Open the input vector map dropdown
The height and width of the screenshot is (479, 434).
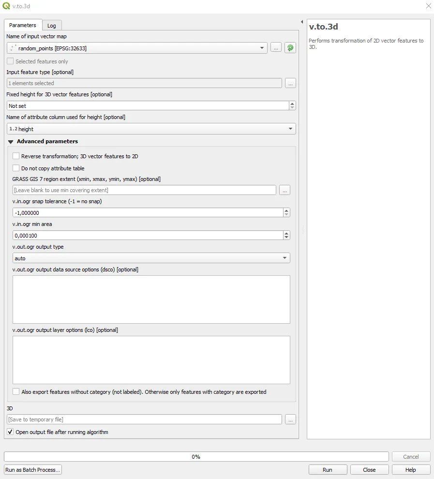click(137, 48)
